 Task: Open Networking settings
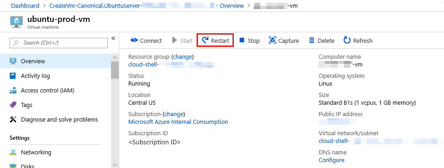pos(36,153)
